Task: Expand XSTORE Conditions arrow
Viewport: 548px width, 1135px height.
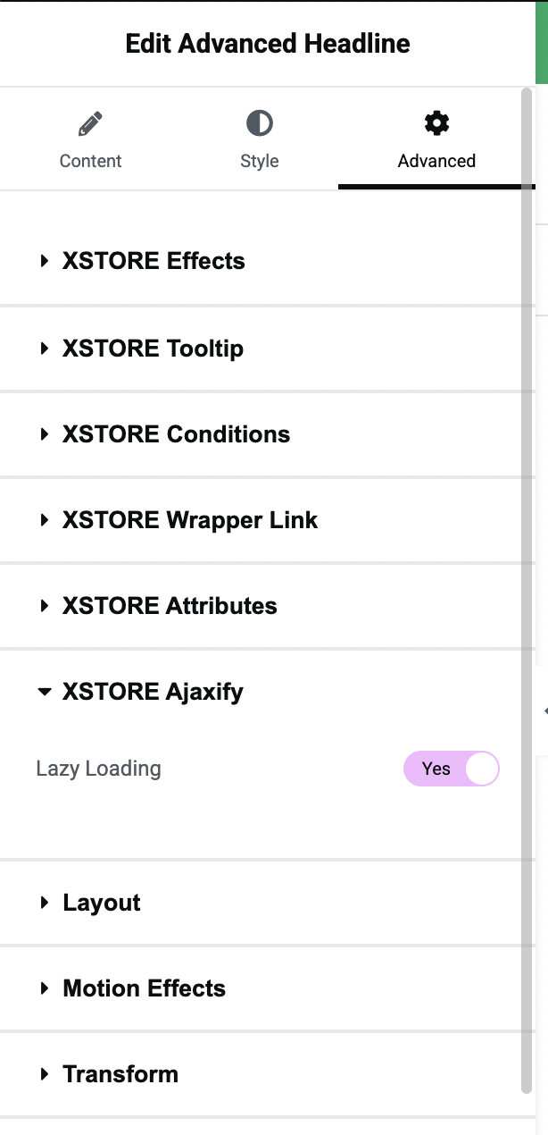Action: click(45, 434)
